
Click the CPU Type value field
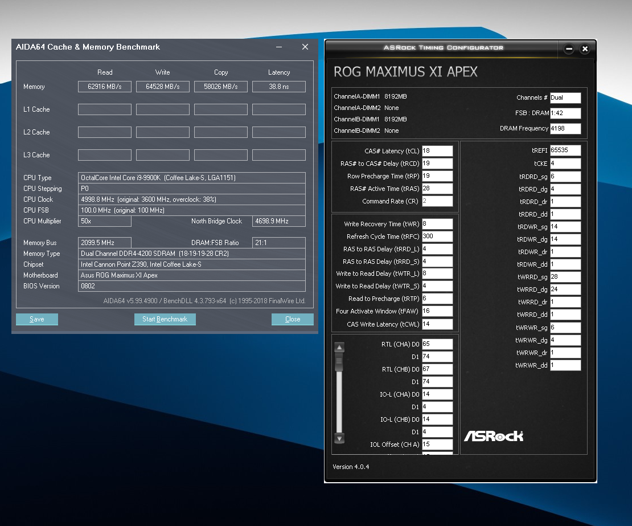(x=192, y=177)
